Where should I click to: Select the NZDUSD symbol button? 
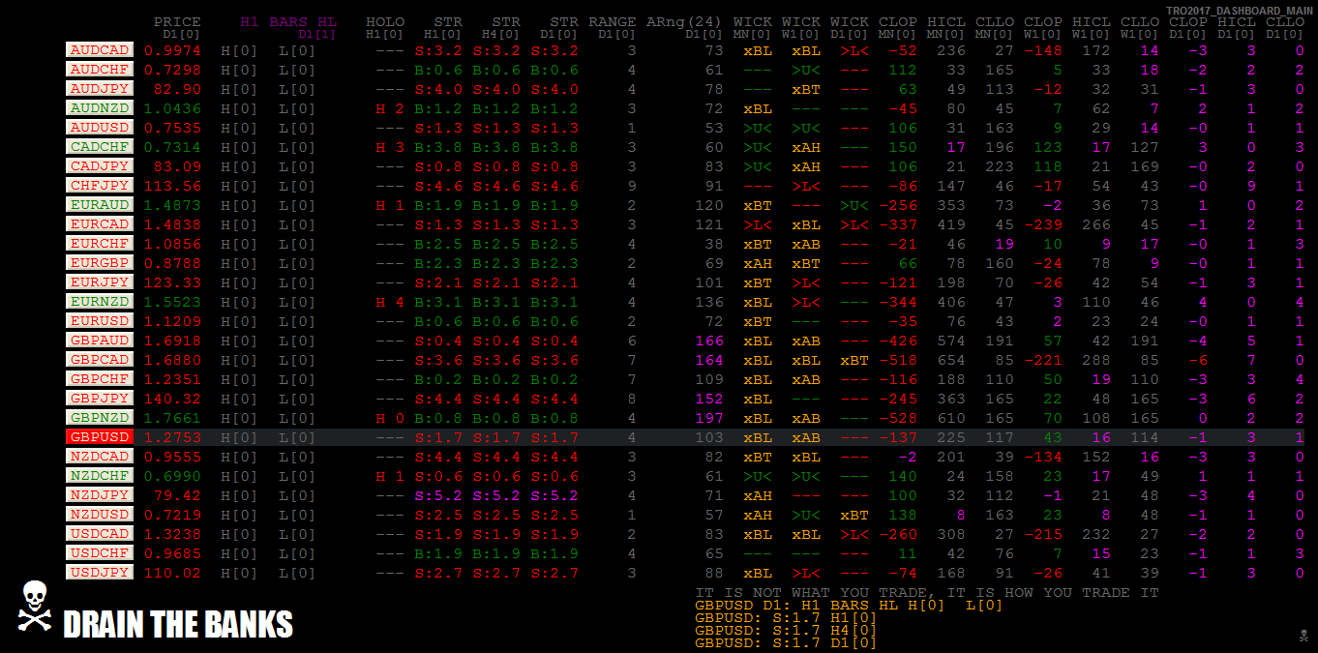[x=100, y=514]
